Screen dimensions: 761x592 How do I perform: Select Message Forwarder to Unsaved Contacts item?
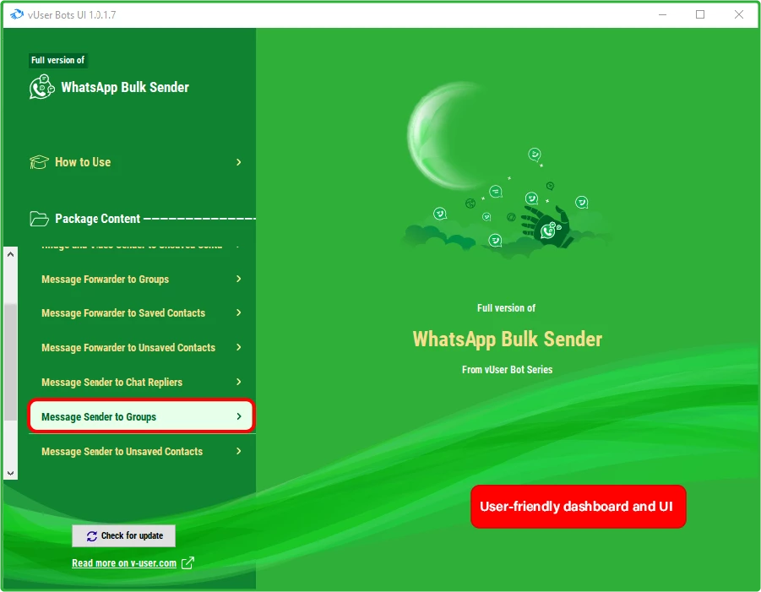[x=141, y=347]
